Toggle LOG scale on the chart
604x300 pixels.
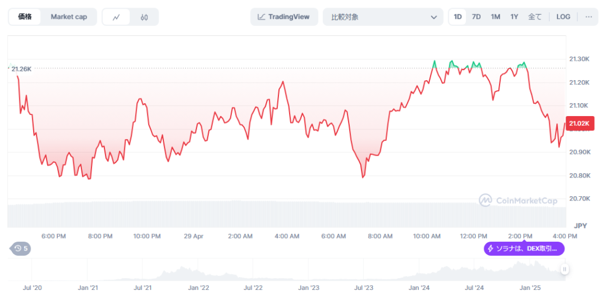click(x=563, y=17)
